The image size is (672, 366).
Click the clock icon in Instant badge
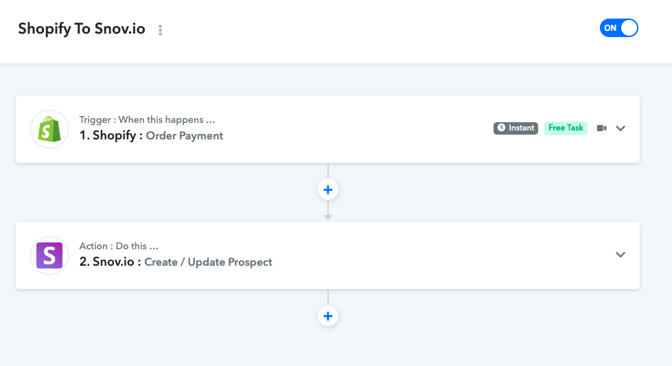click(501, 128)
